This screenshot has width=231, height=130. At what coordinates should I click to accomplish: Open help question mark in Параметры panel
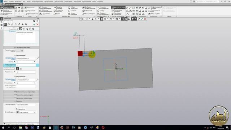click(34, 21)
